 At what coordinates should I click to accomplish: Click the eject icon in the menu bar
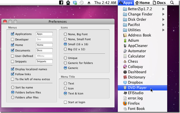click(89, 3)
